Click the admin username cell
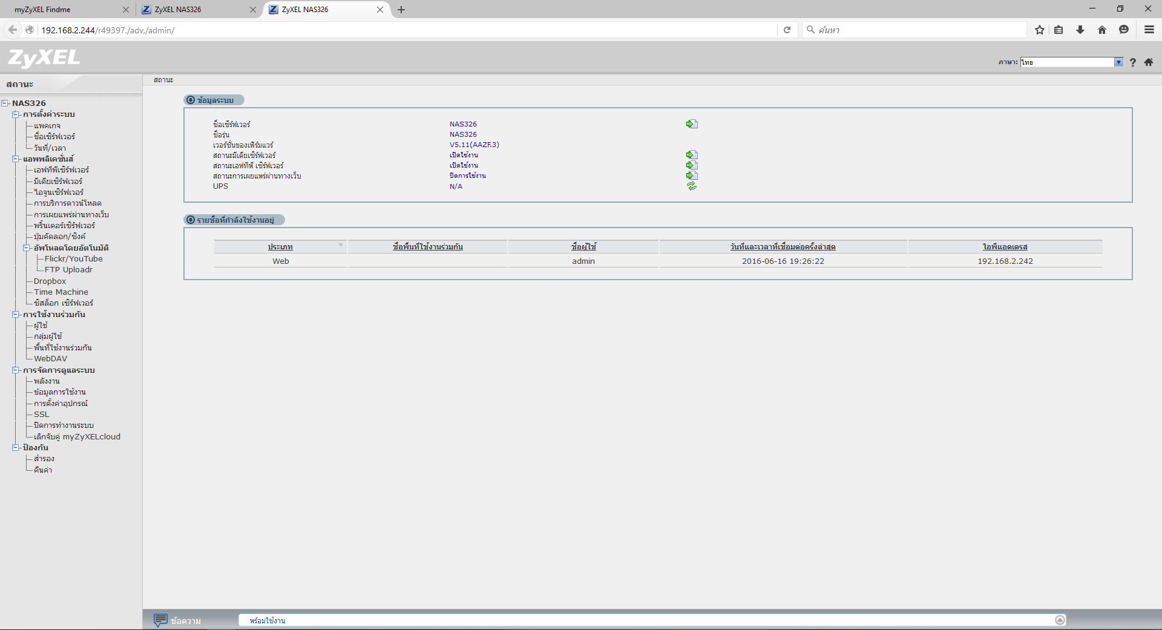The width and height of the screenshot is (1162, 630). pos(583,261)
